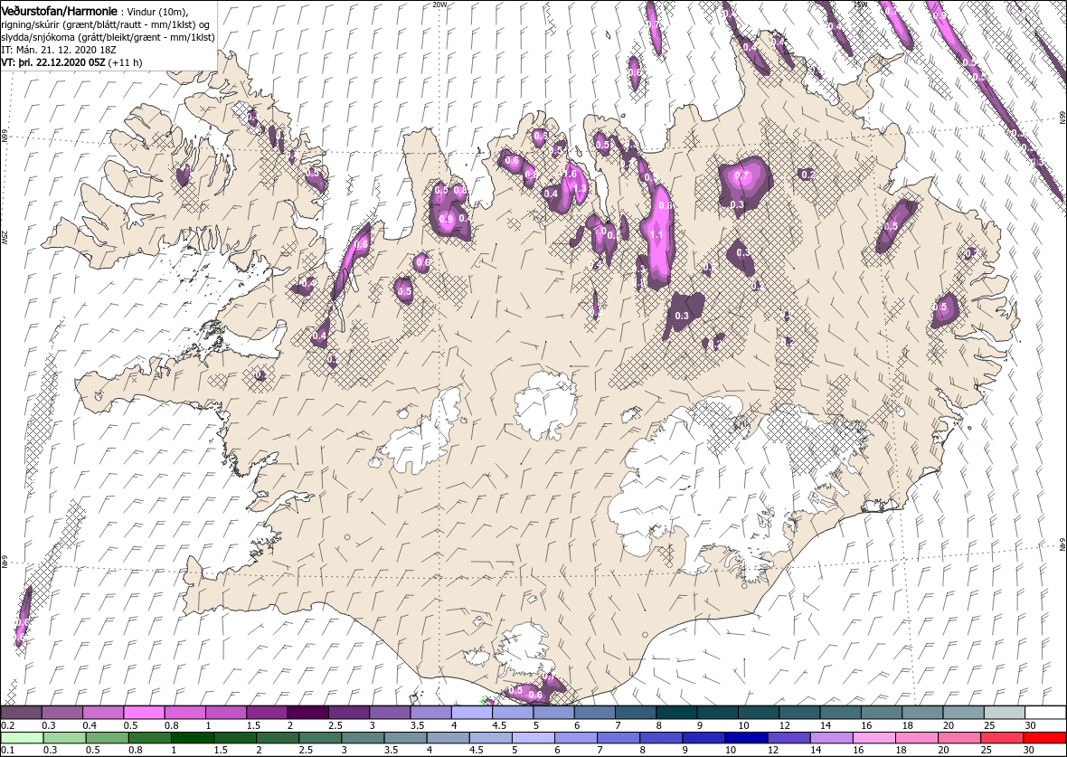The width and height of the screenshot is (1067, 757).
Task: Click the 4 swatch on the lower scale
Action: coord(448,738)
